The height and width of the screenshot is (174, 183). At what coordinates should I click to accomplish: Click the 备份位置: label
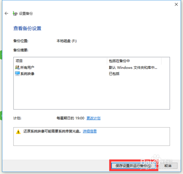tap(21, 41)
